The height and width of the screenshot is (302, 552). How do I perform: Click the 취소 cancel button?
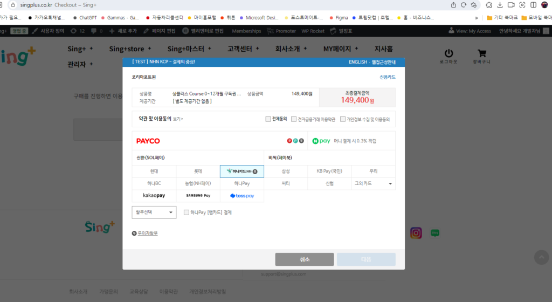(x=305, y=259)
